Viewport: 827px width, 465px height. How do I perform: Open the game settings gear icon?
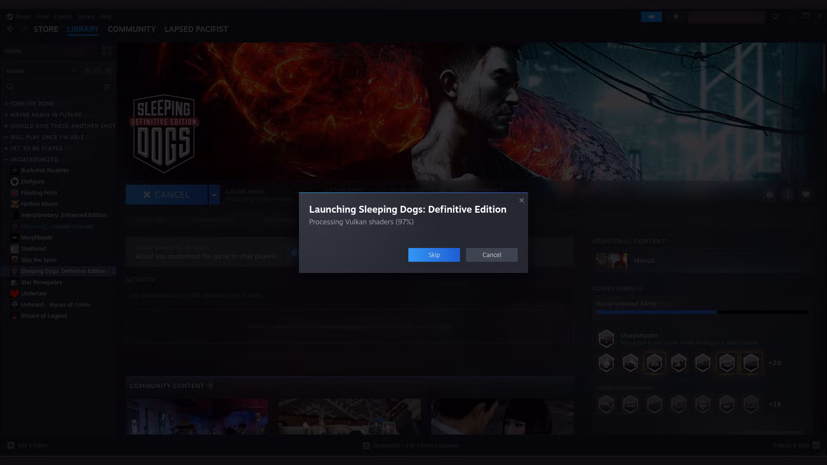click(x=770, y=195)
